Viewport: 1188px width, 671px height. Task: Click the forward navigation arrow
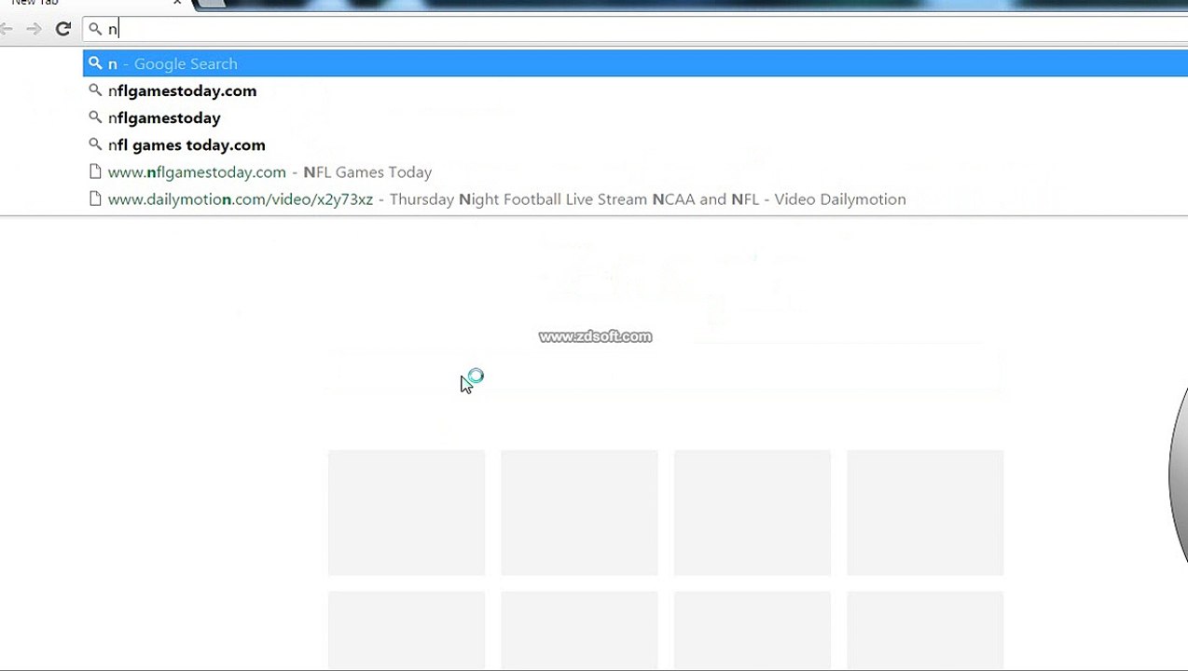(x=34, y=29)
